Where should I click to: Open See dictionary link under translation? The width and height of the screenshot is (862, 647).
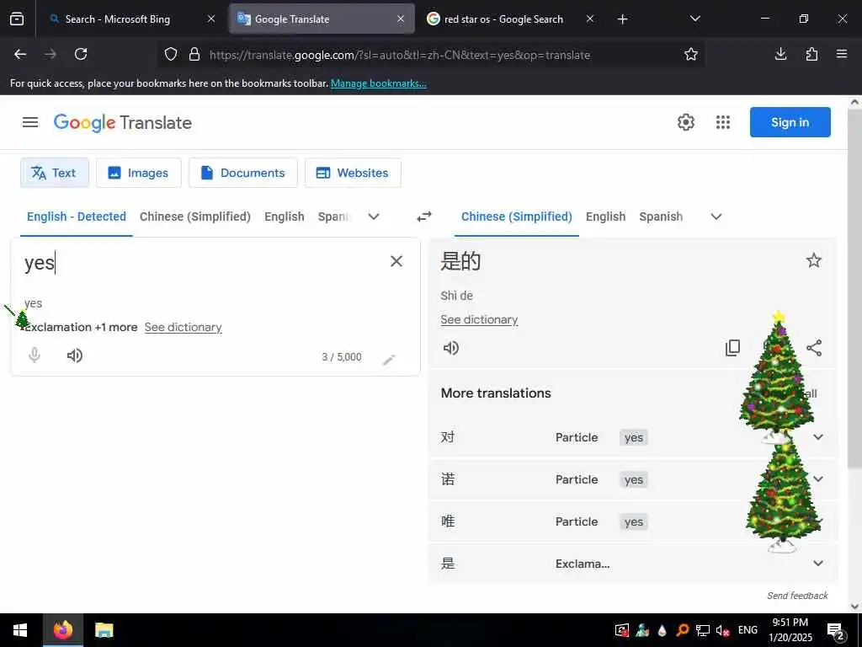[x=479, y=319]
